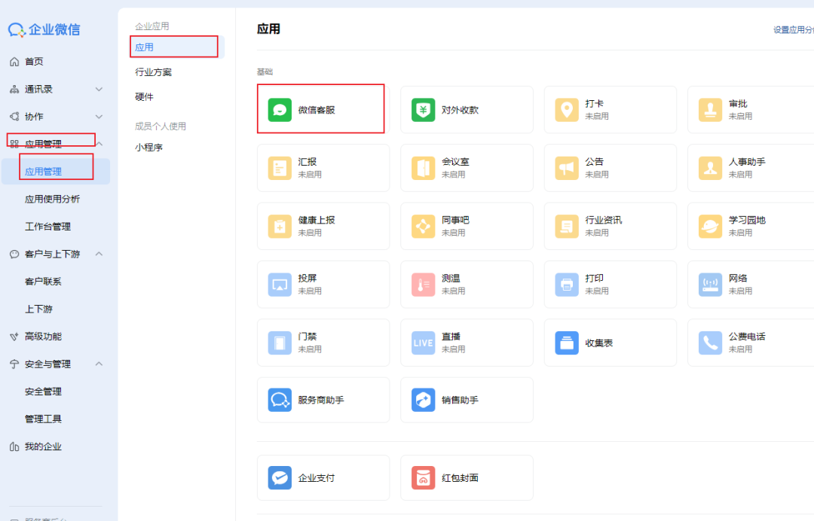The width and height of the screenshot is (814, 521).
Task: Select 行业方案 in the submenu
Action: pyautogui.click(x=154, y=72)
